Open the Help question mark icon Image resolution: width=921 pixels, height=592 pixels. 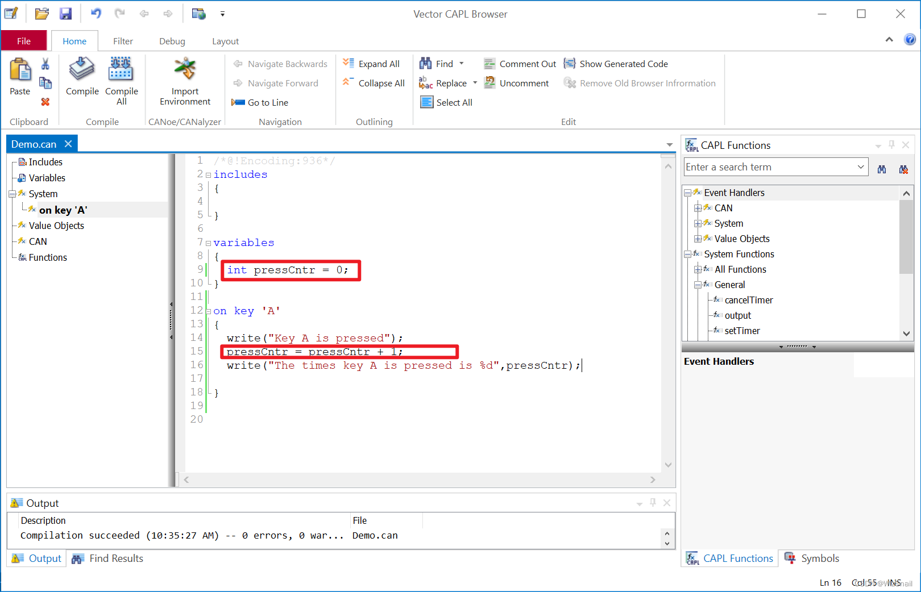click(910, 39)
